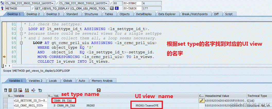Click the C(16) technical type cell
This screenshot has height=109, width=272.
[259, 101]
